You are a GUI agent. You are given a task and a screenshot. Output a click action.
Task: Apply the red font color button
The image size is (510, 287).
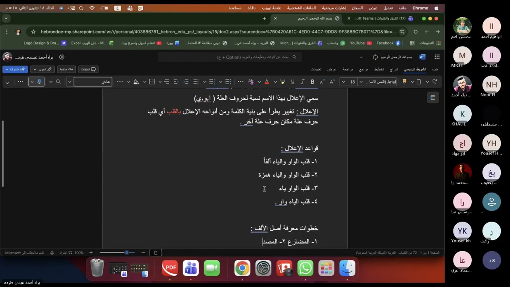pyautogui.click(x=267, y=82)
